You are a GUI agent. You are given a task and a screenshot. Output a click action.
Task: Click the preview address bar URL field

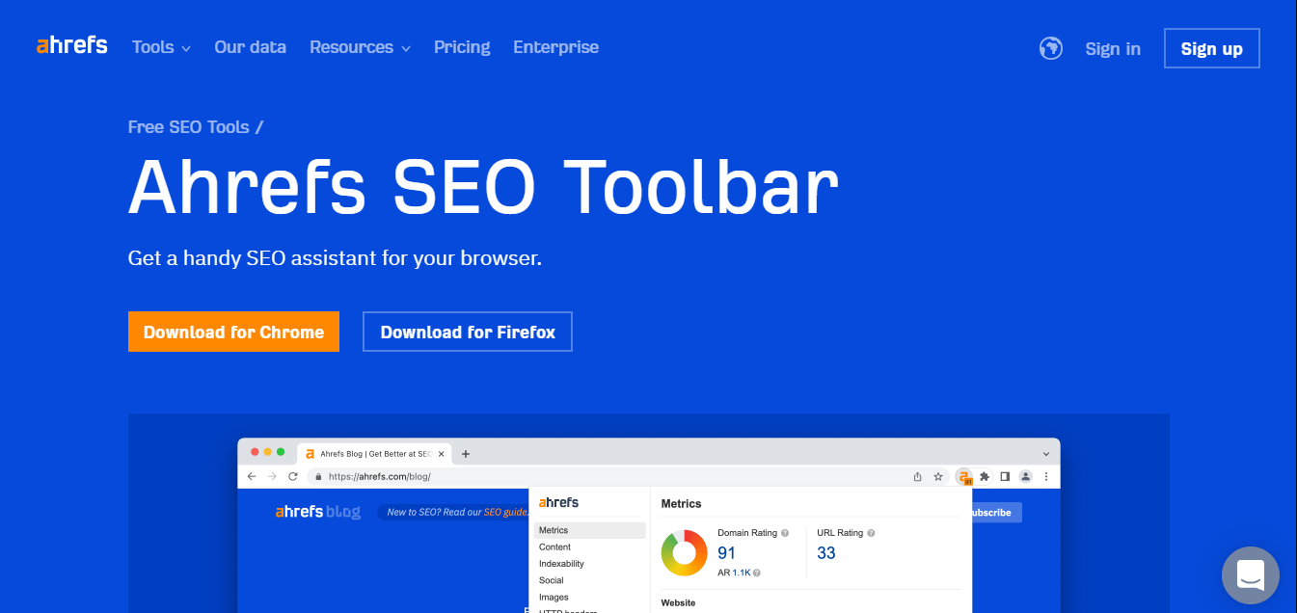(627, 476)
